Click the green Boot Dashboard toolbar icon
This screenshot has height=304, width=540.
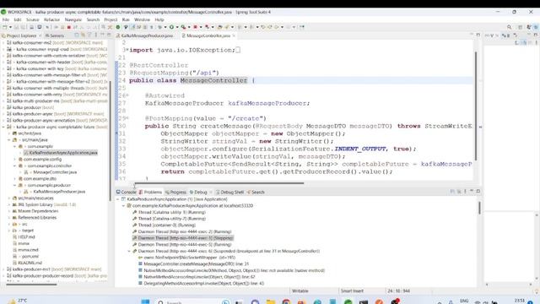pos(118,27)
